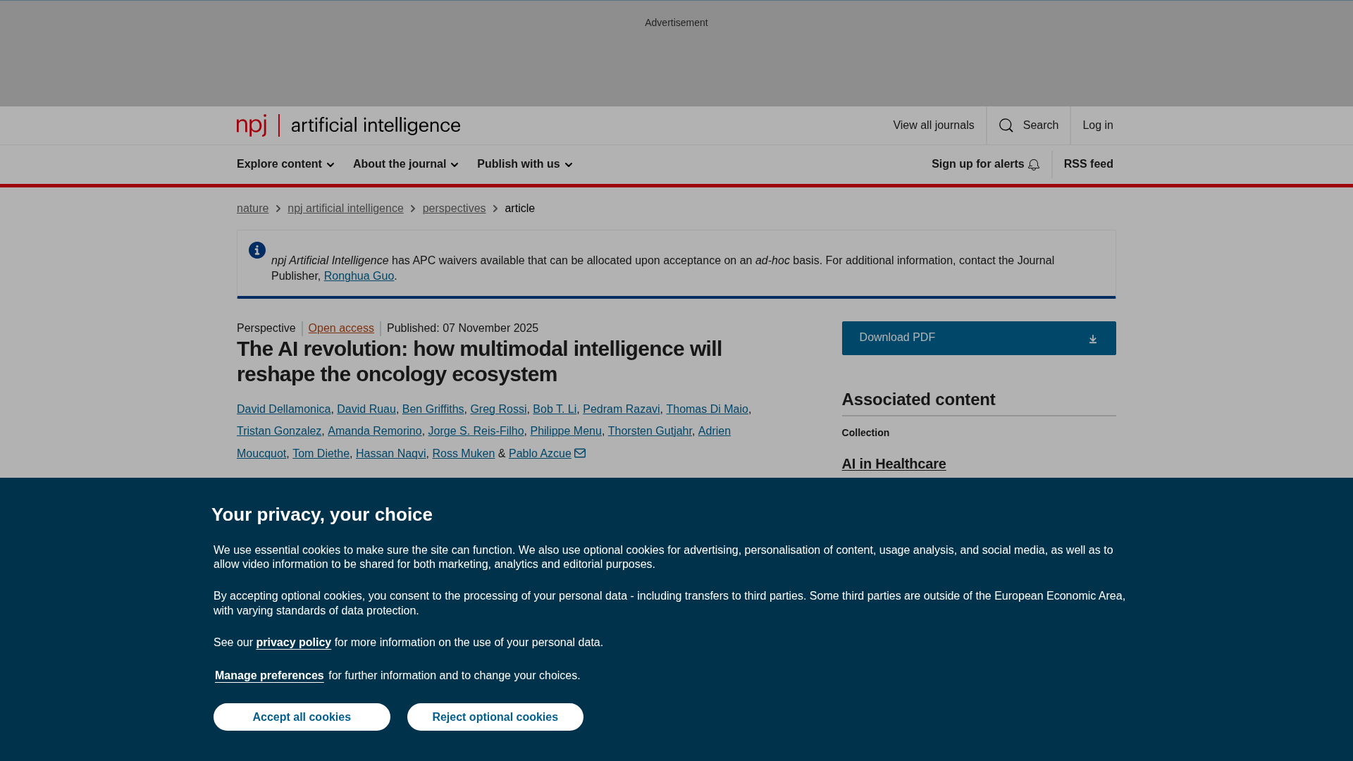The width and height of the screenshot is (1353, 761).
Task: Click the blue info icon in the notice
Action: coord(257,250)
